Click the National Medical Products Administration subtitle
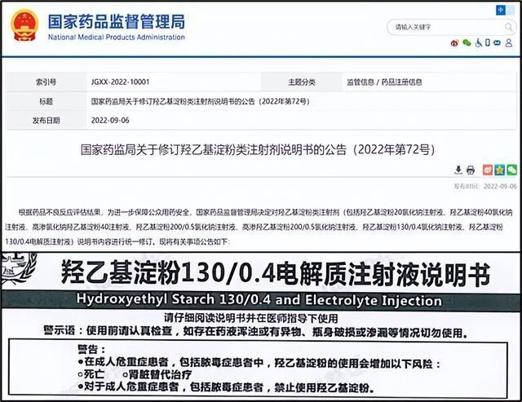 [x=117, y=38]
